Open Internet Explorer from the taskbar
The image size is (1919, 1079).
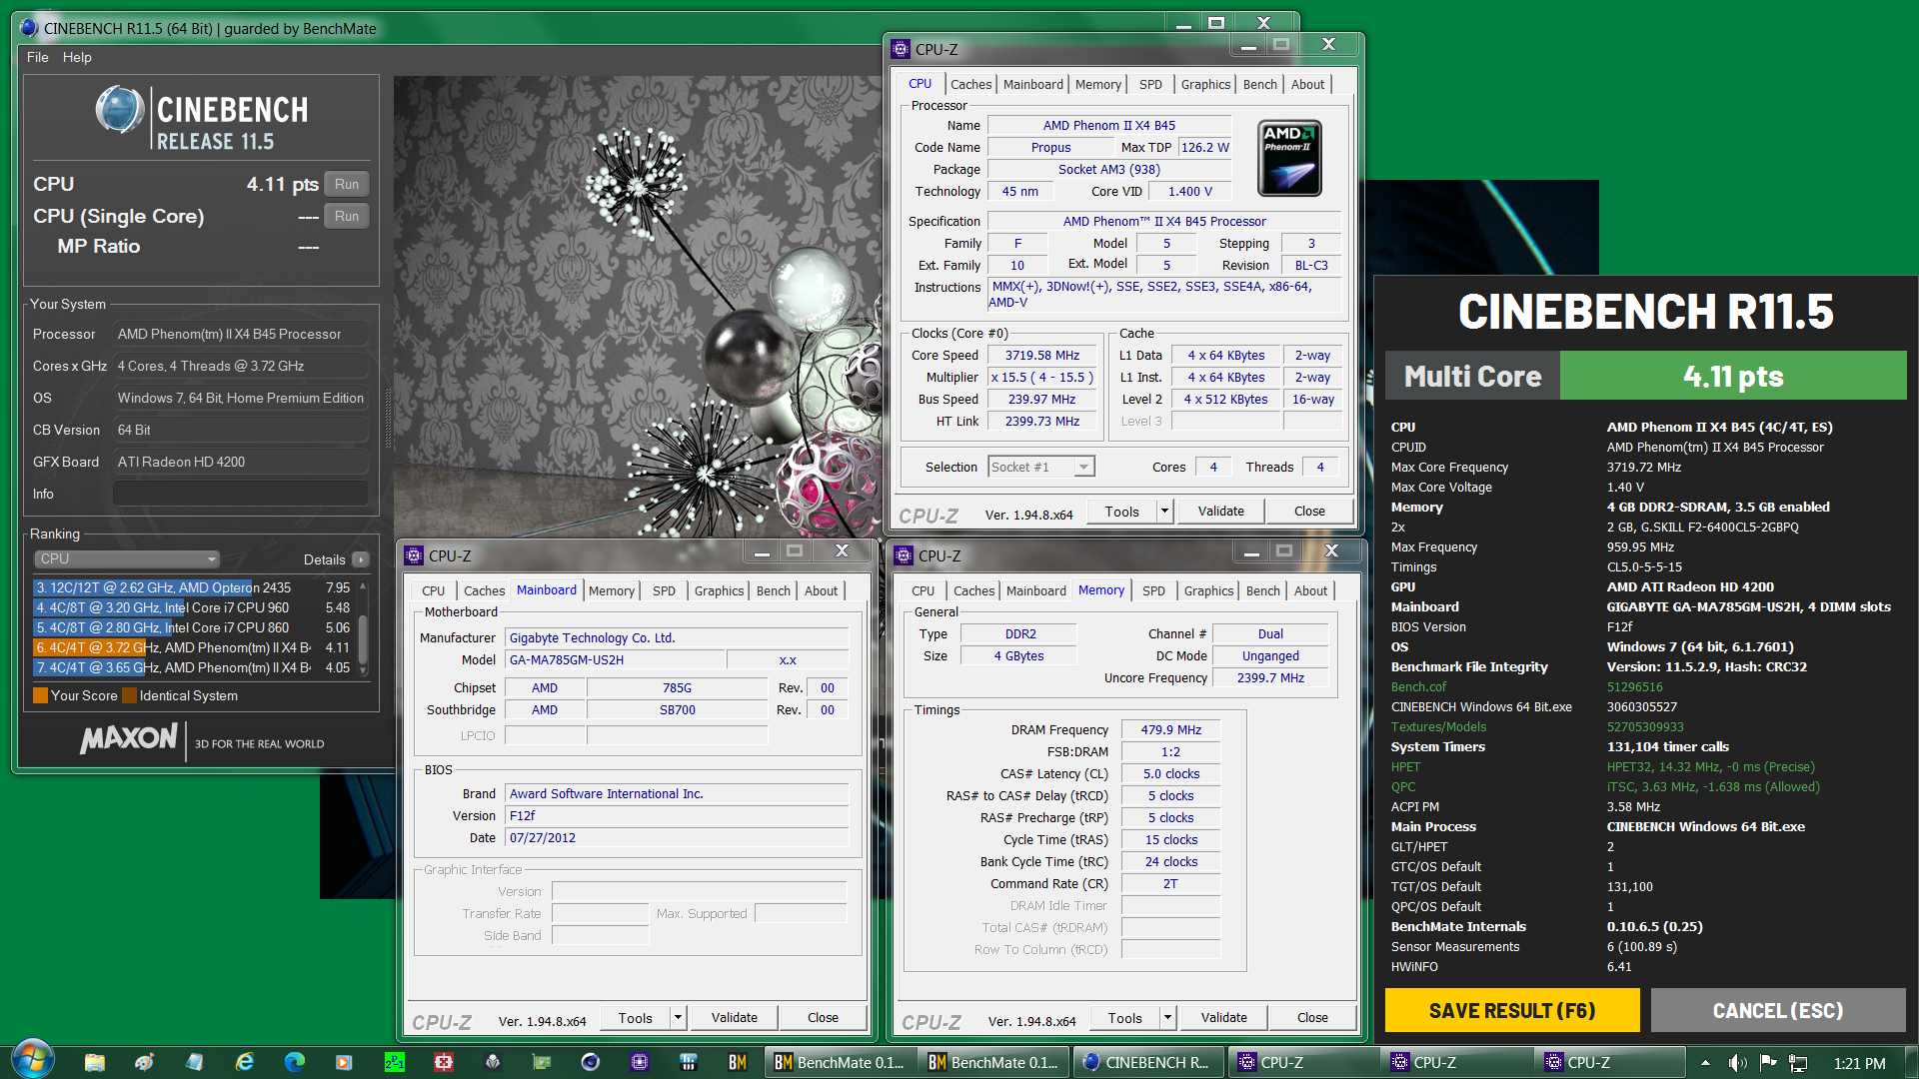tap(245, 1062)
